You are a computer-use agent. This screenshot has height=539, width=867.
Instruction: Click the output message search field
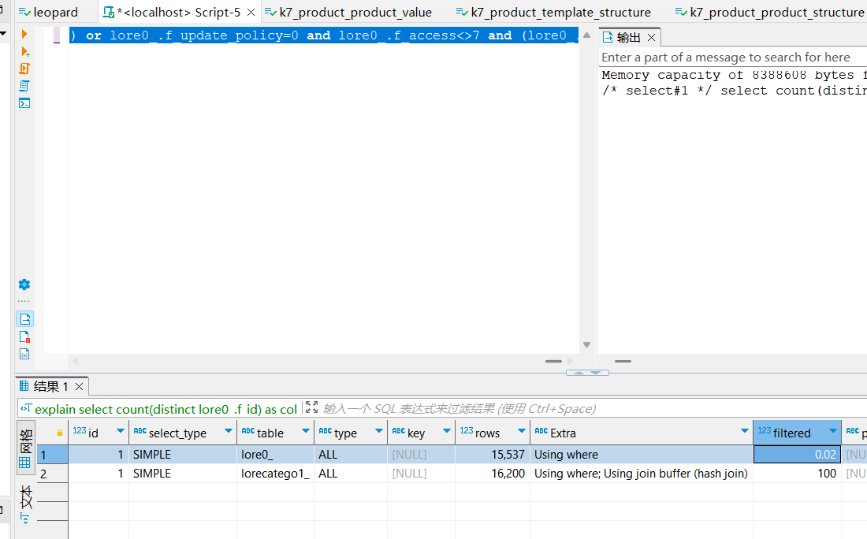731,58
